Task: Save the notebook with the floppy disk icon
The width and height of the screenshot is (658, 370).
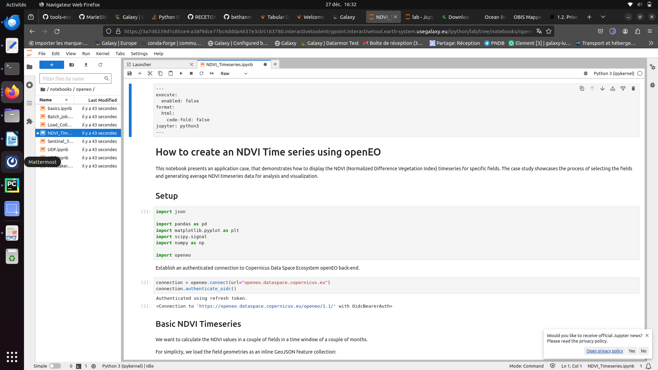Action: click(130, 73)
